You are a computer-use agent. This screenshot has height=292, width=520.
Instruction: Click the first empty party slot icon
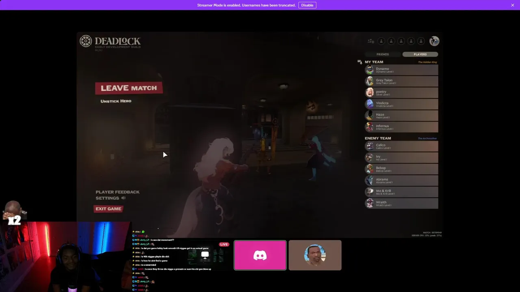pyautogui.click(x=381, y=41)
